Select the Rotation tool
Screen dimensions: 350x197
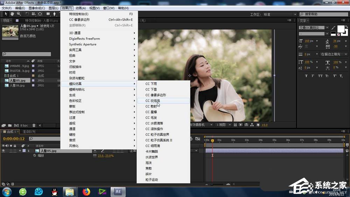coord(27,14)
